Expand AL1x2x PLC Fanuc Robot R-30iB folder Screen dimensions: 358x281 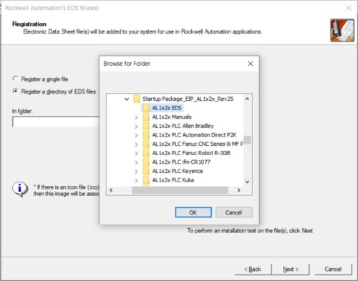tap(136, 154)
